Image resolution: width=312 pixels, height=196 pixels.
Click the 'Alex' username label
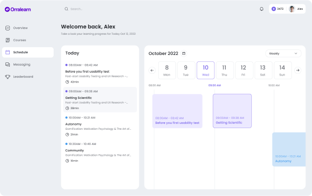click(300, 9)
